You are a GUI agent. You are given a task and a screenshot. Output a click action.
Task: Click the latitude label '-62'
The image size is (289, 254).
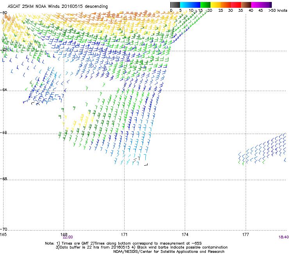pyautogui.click(x=4, y=50)
